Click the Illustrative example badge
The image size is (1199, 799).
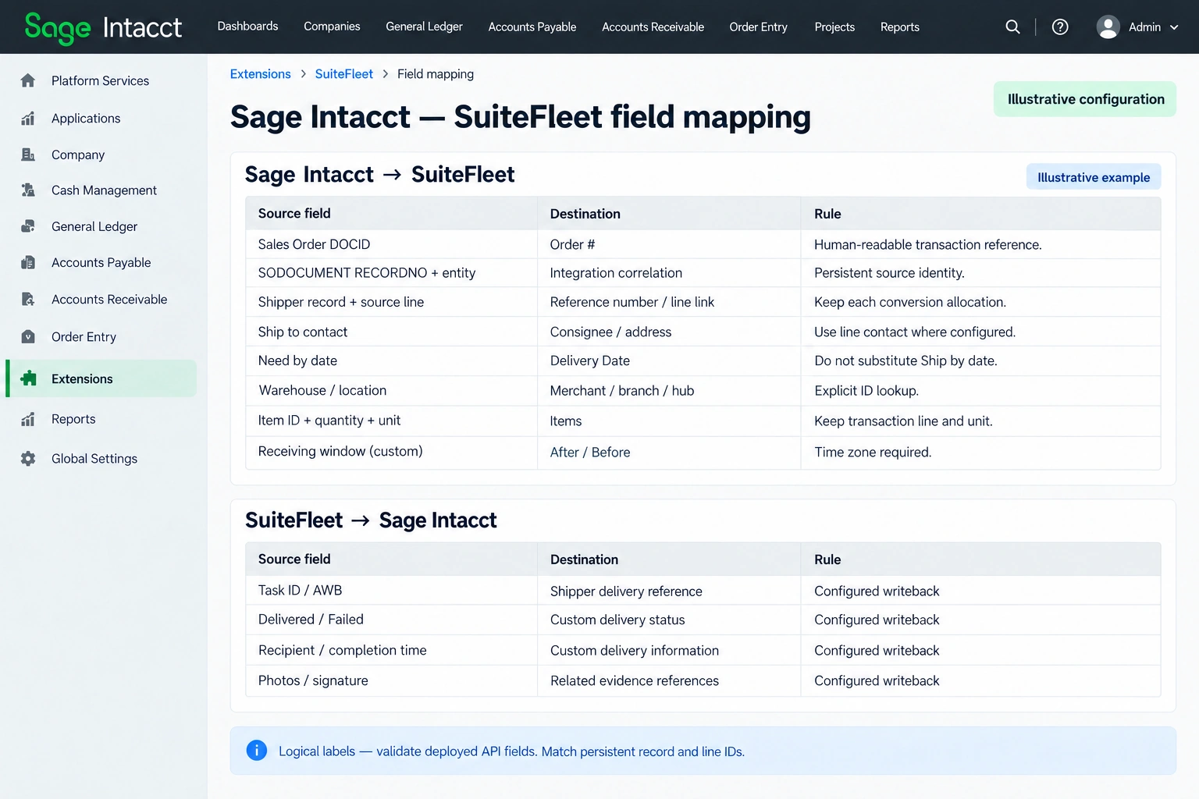tap(1094, 177)
